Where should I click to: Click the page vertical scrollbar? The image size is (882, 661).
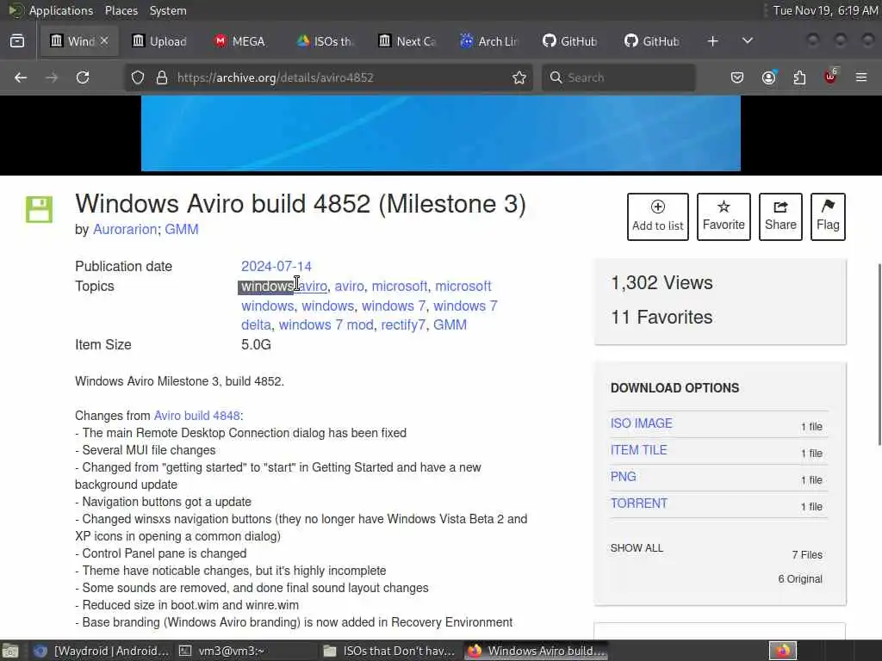coord(879,355)
